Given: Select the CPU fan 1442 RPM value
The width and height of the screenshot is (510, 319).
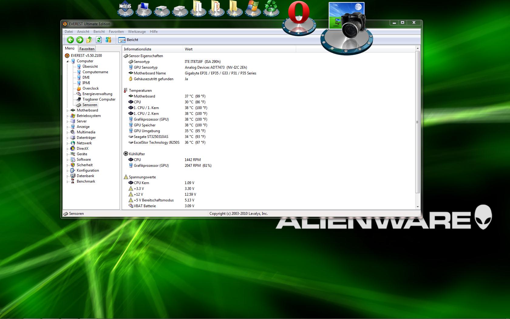Looking at the screenshot, I should pos(192,160).
